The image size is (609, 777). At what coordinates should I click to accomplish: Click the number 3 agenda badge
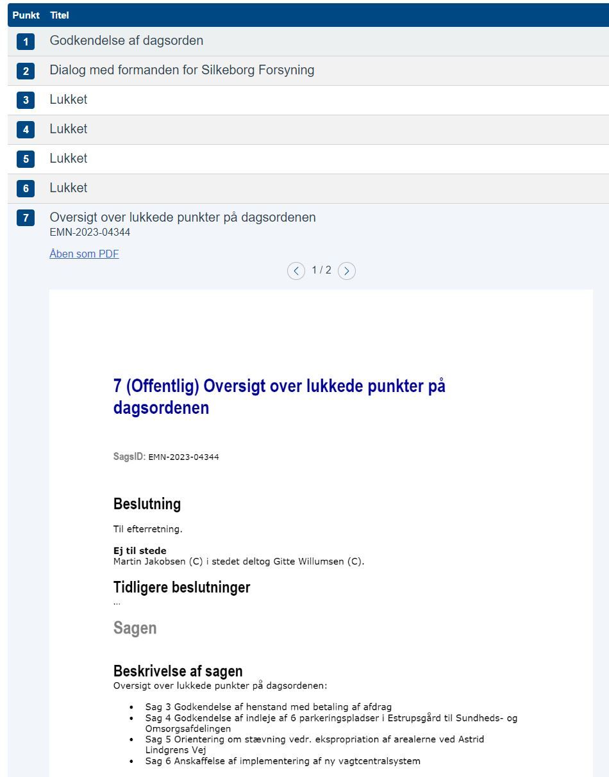click(26, 101)
